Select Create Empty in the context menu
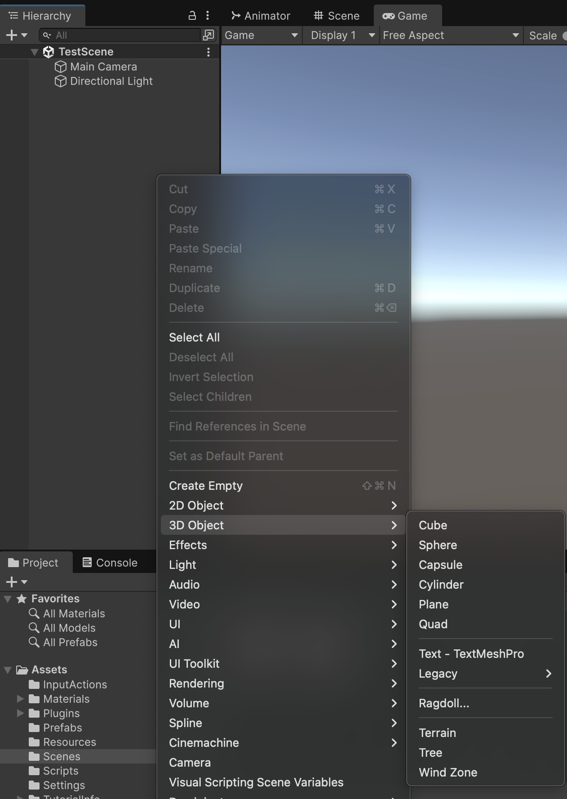Image resolution: width=567 pixels, height=799 pixels. [x=206, y=486]
